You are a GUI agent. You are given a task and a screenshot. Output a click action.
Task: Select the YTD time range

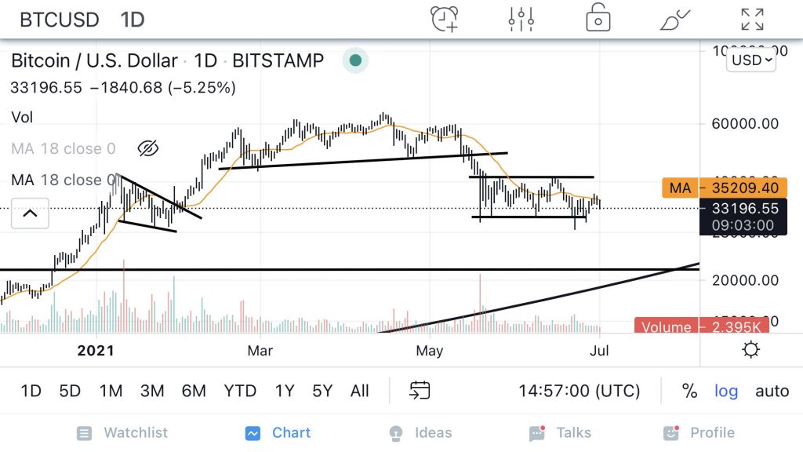(x=240, y=391)
